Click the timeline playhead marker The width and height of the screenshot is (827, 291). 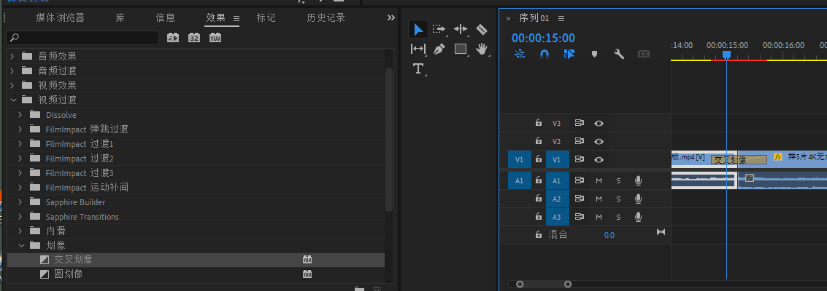point(726,55)
